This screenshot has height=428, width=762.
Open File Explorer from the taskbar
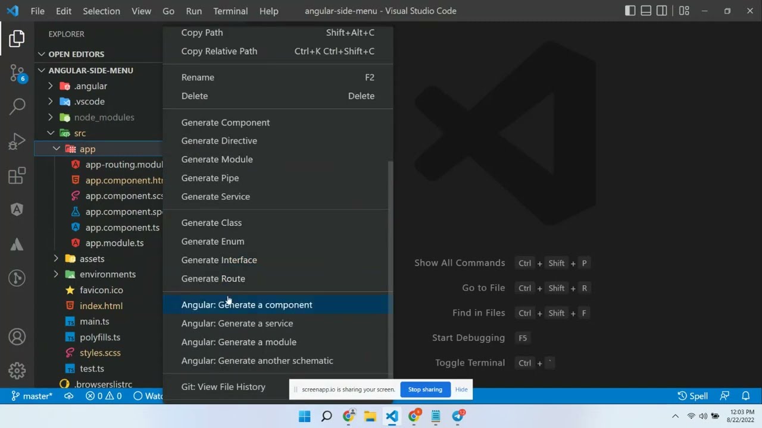pos(370,416)
